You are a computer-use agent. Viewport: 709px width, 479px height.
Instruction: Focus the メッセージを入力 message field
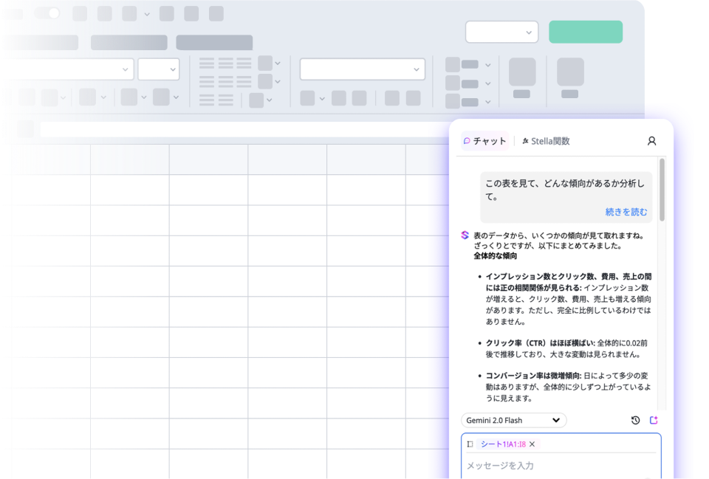point(561,466)
